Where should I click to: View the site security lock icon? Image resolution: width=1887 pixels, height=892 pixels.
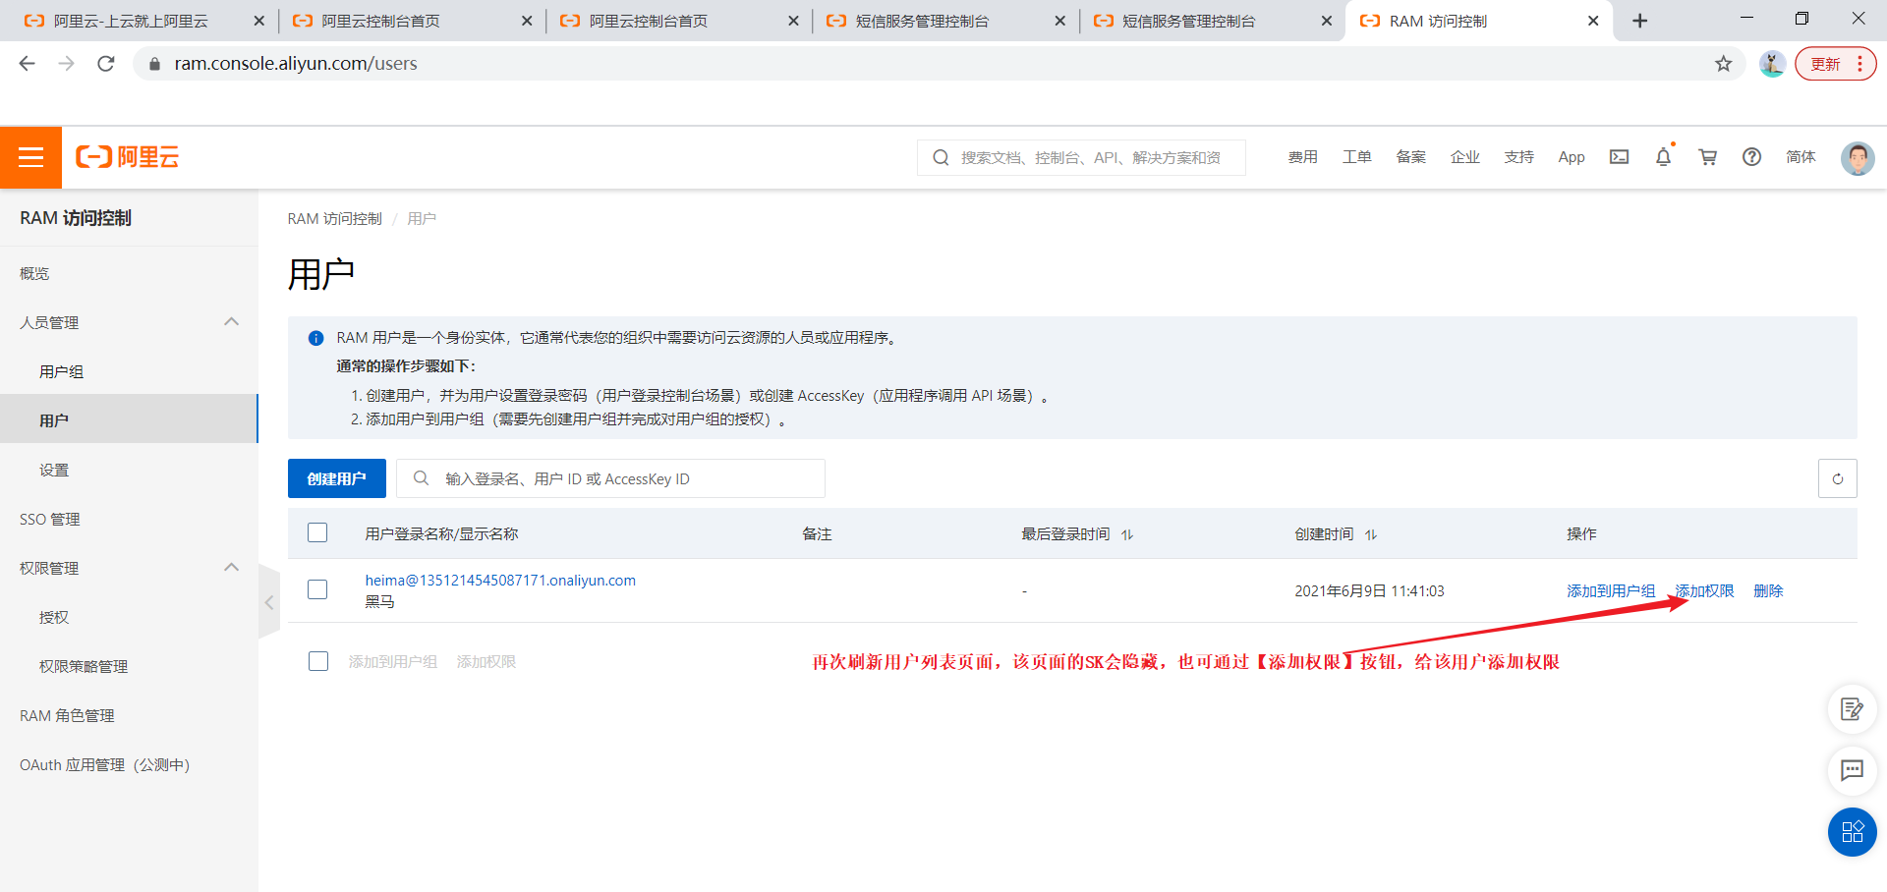[x=154, y=64]
